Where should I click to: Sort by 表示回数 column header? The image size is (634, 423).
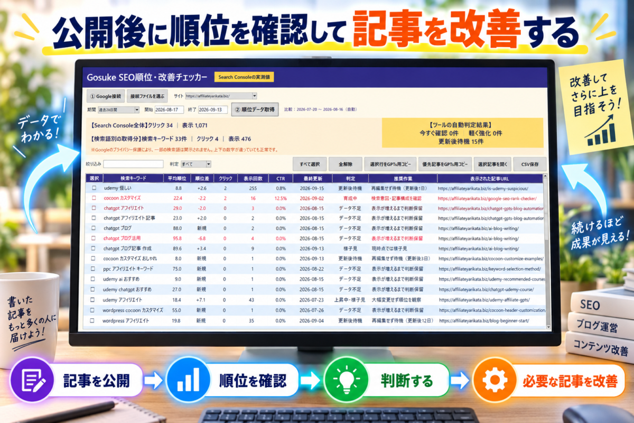[x=253, y=178]
